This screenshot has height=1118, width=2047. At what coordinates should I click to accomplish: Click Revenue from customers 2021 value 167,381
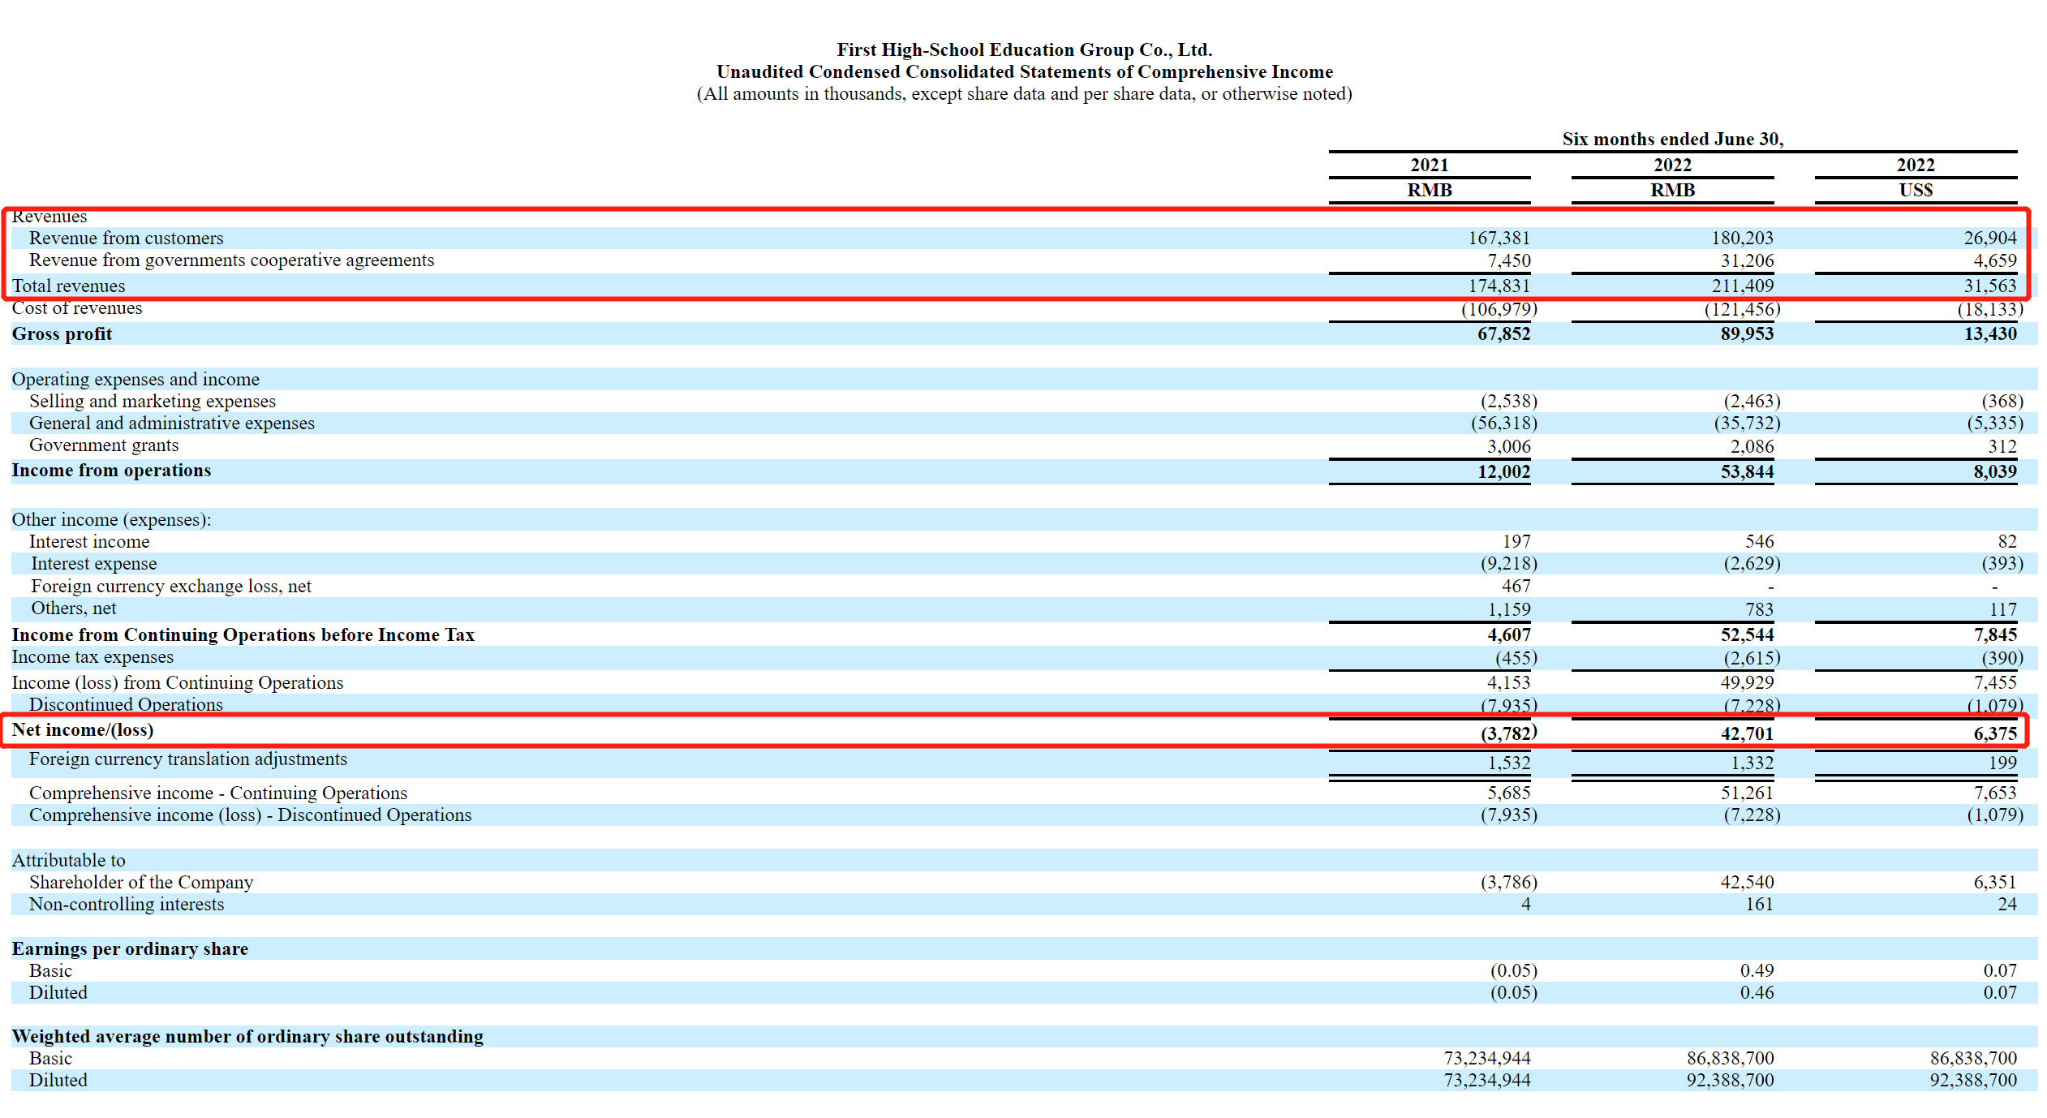click(1499, 238)
